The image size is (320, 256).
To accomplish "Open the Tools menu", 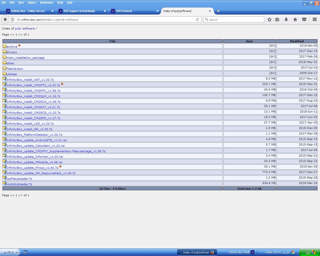I will point(60,2).
